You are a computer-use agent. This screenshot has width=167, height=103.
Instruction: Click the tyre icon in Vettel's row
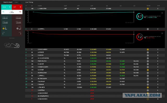(148, 29)
